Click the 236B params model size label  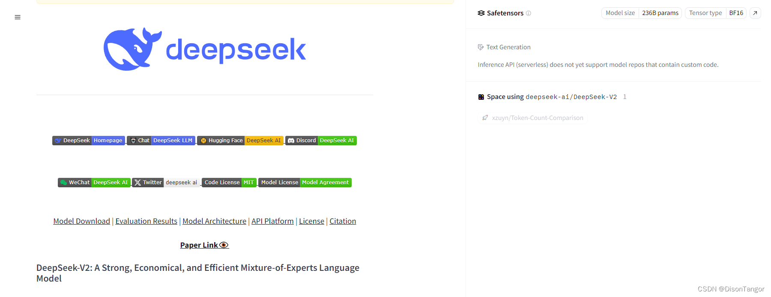coord(660,13)
